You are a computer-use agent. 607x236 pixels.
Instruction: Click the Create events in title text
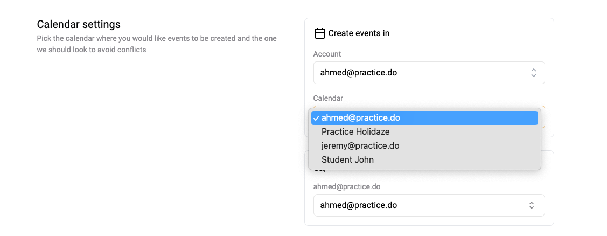pos(359,33)
